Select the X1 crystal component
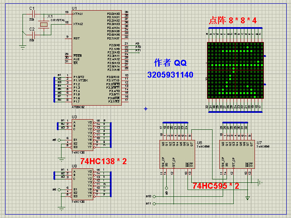This screenshot has height=218, width=291. (x=44, y=24)
